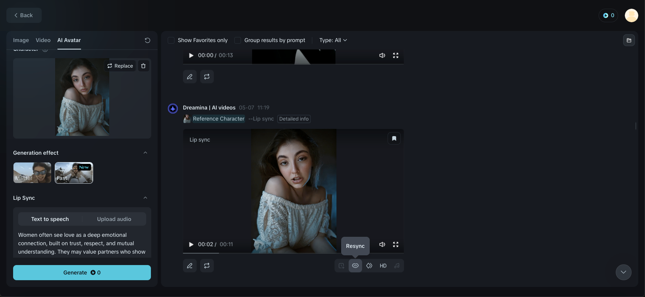Open the credits counter showing 0
This screenshot has height=297, width=645.
tap(608, 15)
